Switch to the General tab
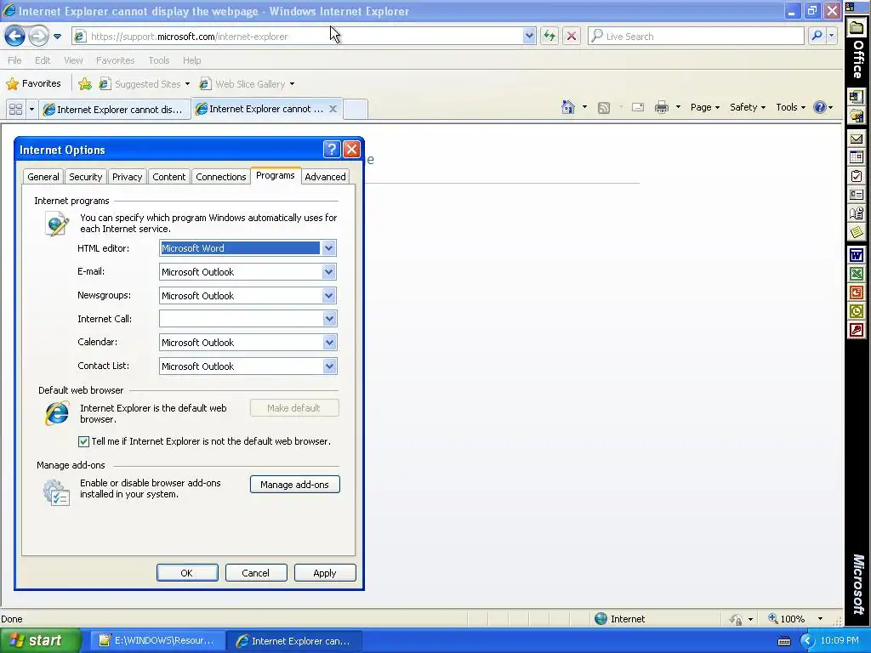871x653 pixels. (43, 177)
